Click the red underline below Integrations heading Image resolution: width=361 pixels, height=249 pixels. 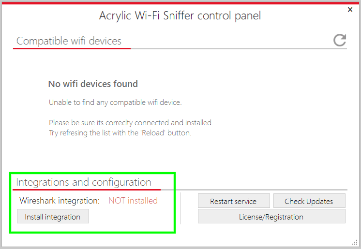coord(87,190)
